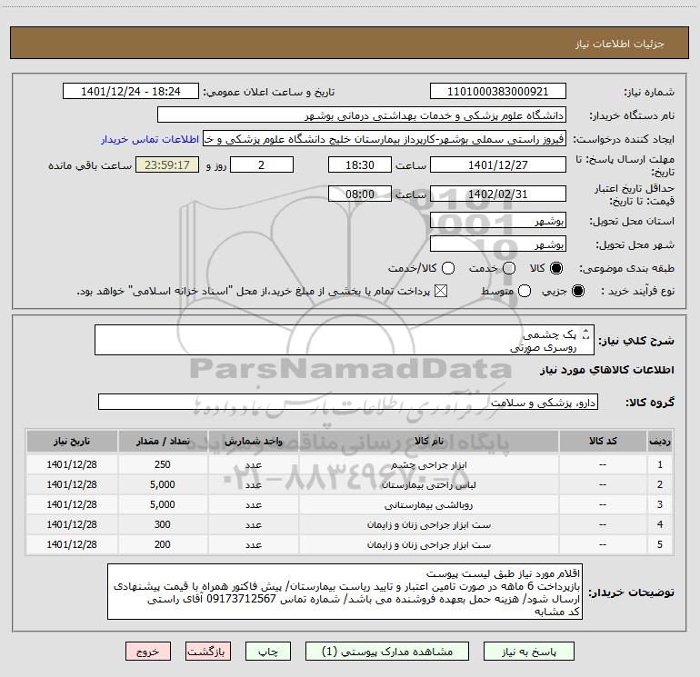Click the remaining time countdown 23:59:17
Image resolution: width=700 pixels, height=677 pixels.
click(x=167, y=164)
